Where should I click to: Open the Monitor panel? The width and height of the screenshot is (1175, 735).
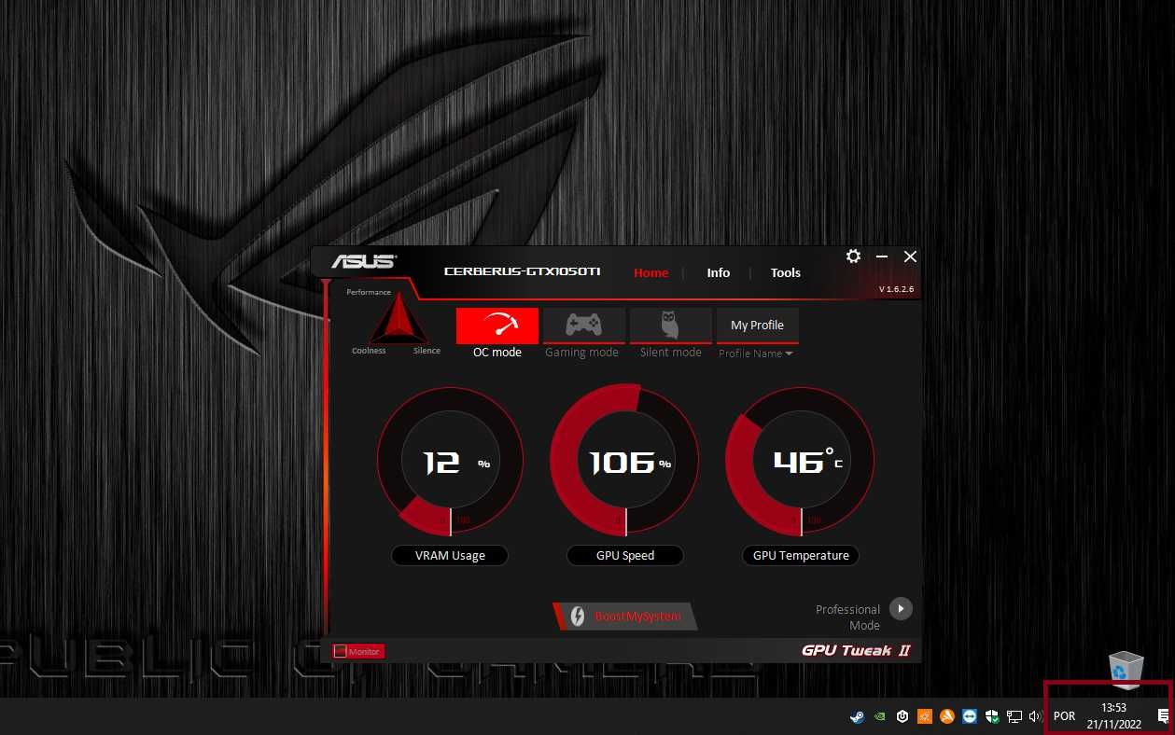(358, 651)
